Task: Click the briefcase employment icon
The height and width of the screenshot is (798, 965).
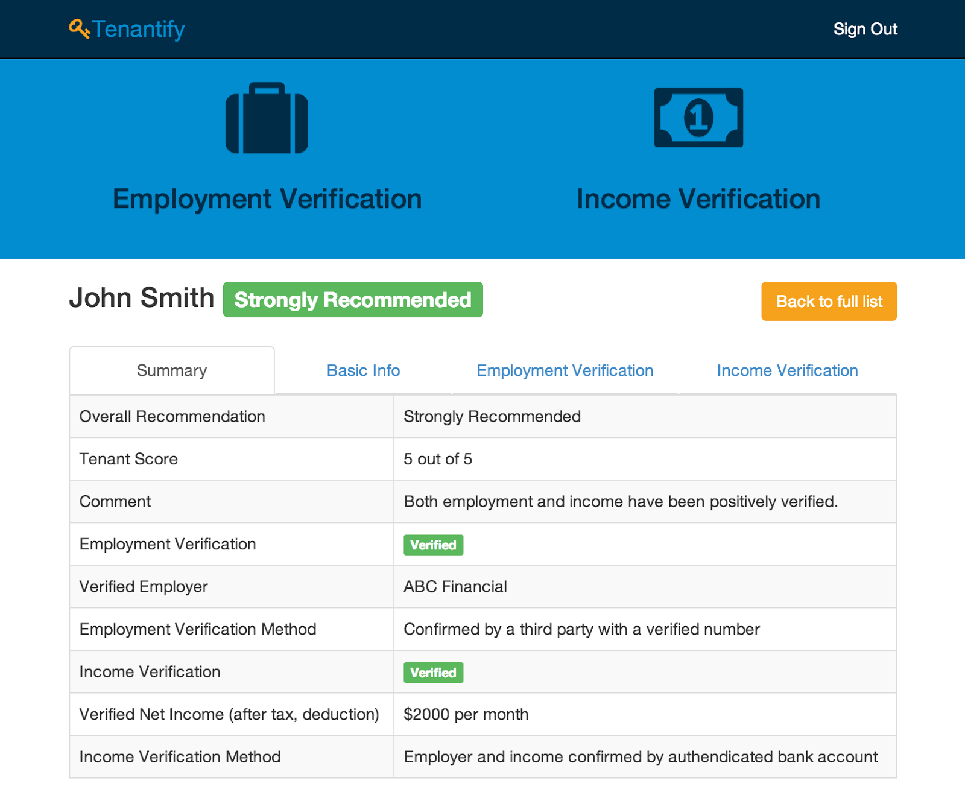Action: (267, 118)
